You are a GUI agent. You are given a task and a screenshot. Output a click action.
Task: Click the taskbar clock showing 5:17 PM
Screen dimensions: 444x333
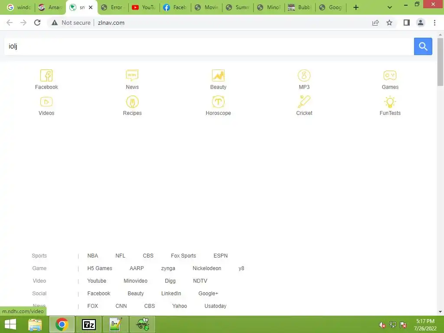(425, 325)
